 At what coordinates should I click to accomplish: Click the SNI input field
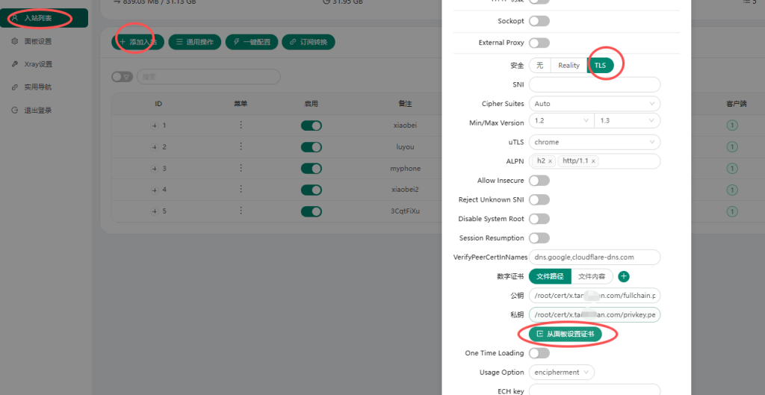pos(594,84)
